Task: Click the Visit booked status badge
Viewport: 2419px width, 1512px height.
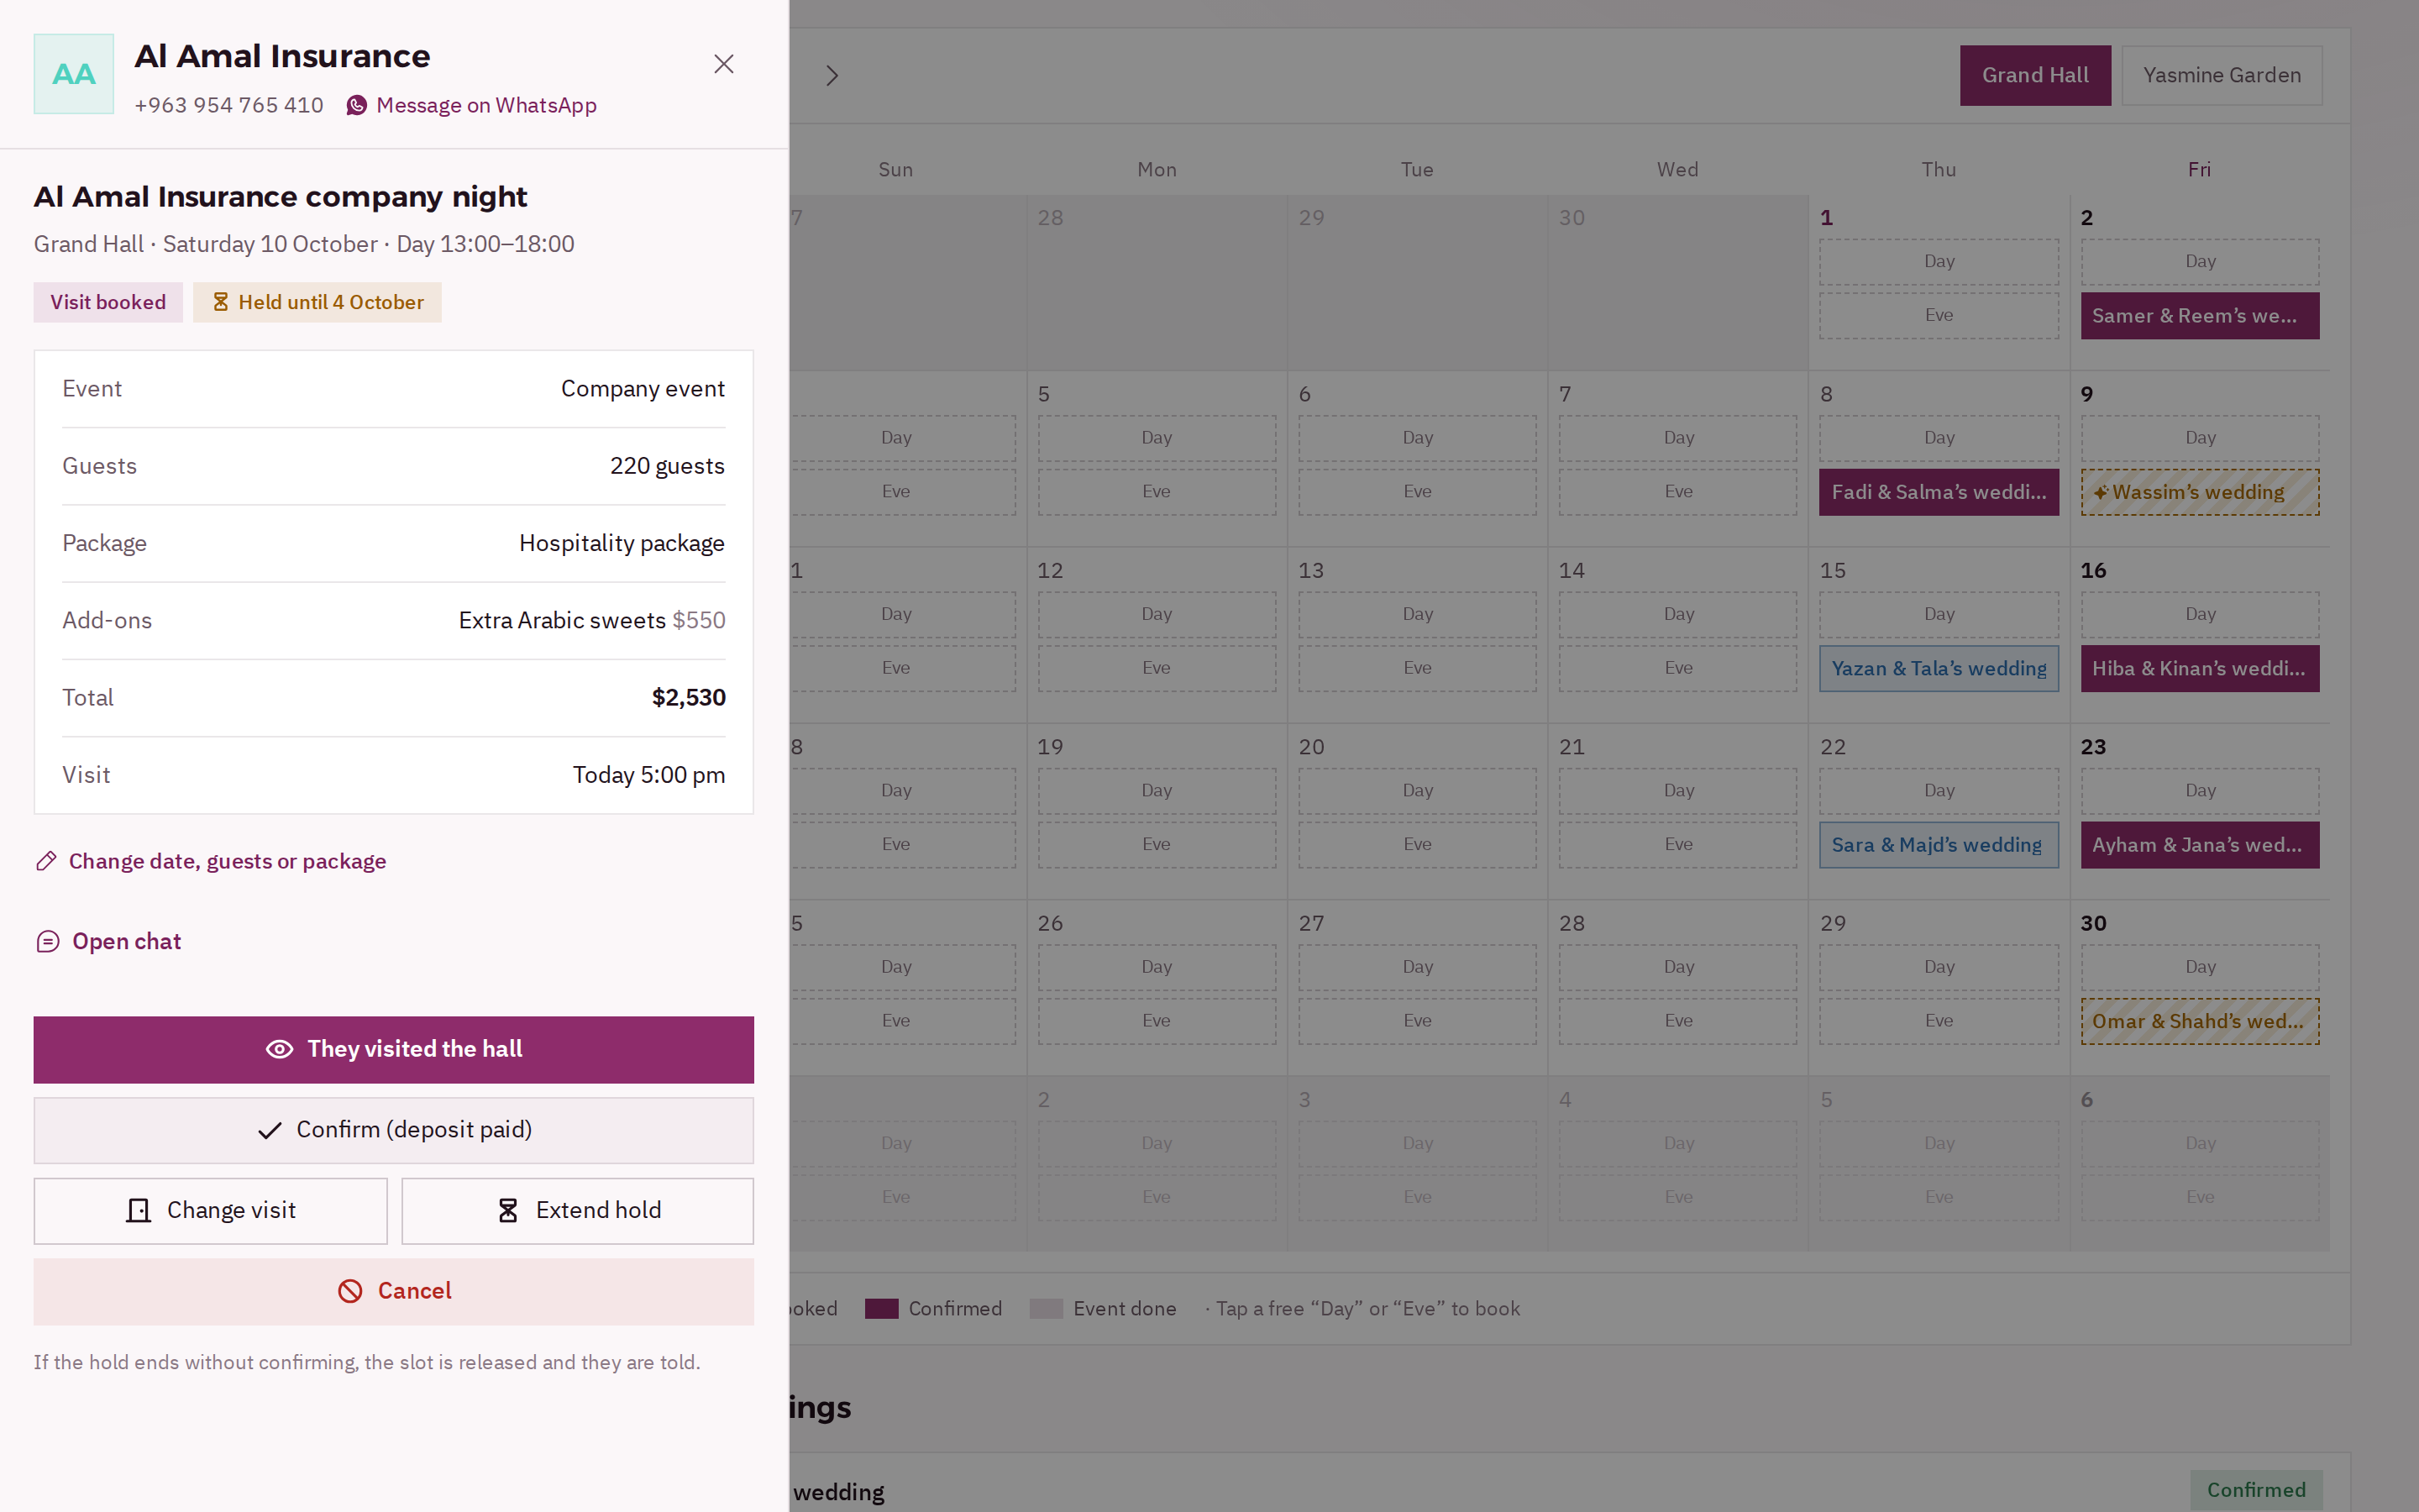Action: [108, 302]
